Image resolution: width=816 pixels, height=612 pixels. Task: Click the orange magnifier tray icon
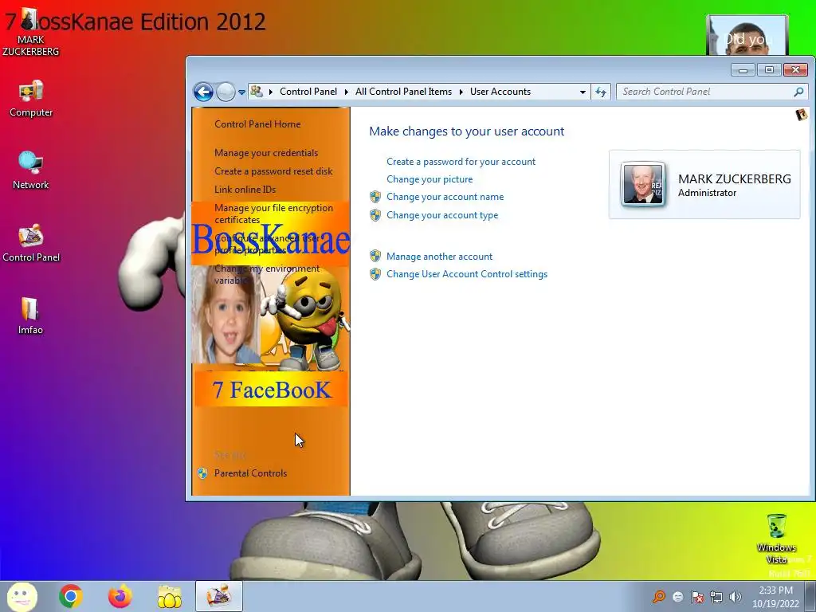coord(659,597)
